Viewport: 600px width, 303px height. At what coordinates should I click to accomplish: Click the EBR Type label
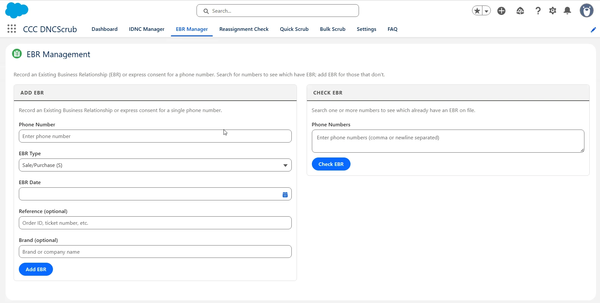pos(30,153)
